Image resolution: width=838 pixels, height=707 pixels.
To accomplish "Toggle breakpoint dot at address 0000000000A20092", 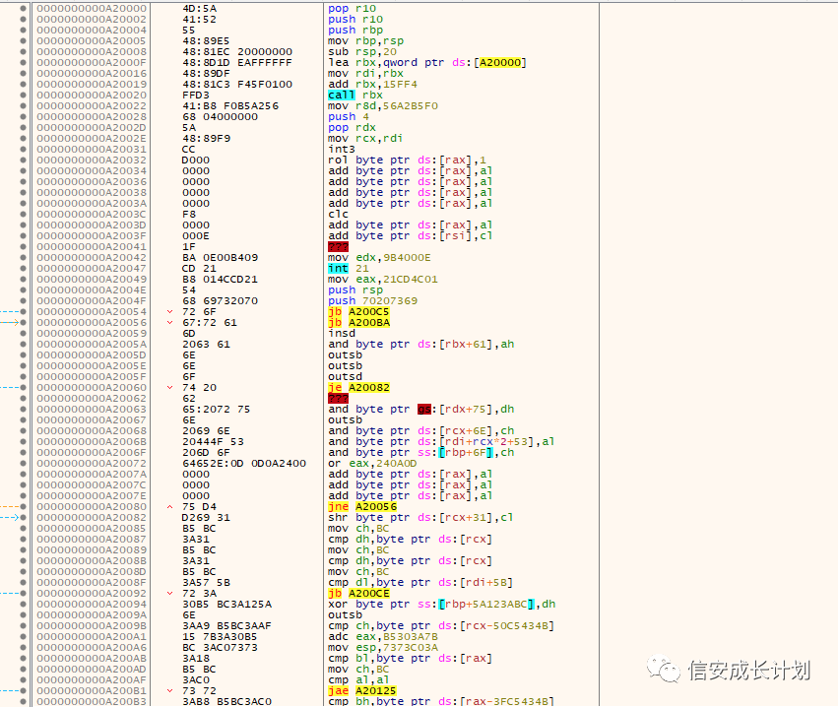I will [23, 593].
